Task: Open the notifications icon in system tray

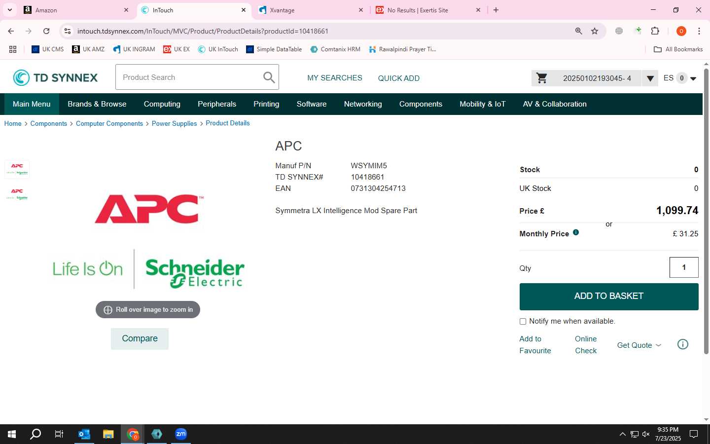Action: [x=694, y=434]
